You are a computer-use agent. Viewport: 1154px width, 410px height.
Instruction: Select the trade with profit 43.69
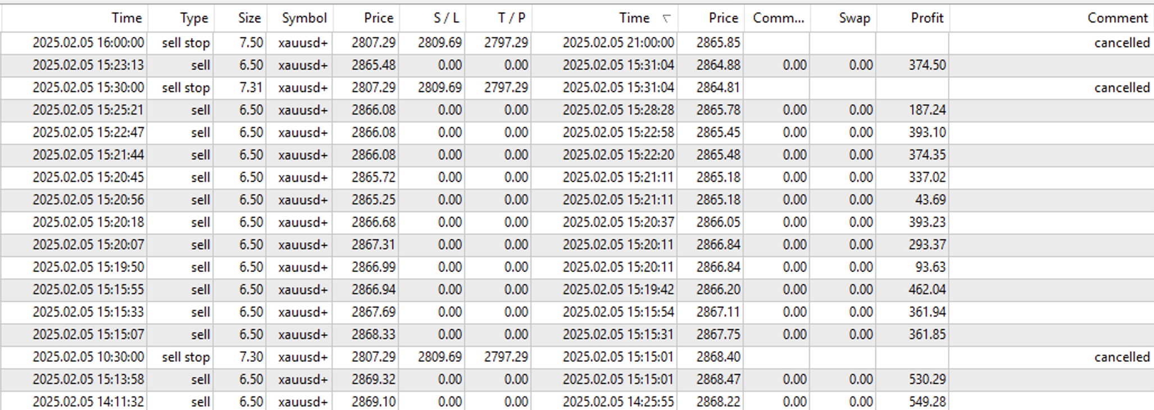930,200
